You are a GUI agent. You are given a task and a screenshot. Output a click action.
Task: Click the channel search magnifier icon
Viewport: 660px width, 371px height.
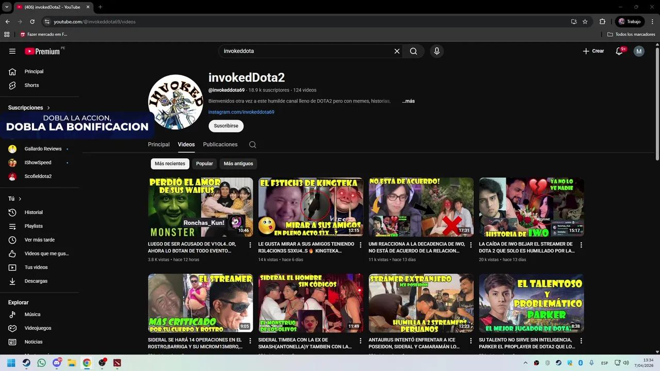[253, 145]
